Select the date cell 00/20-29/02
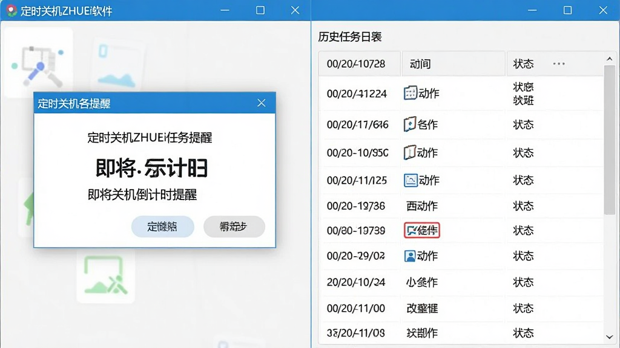 click(356, 256)
